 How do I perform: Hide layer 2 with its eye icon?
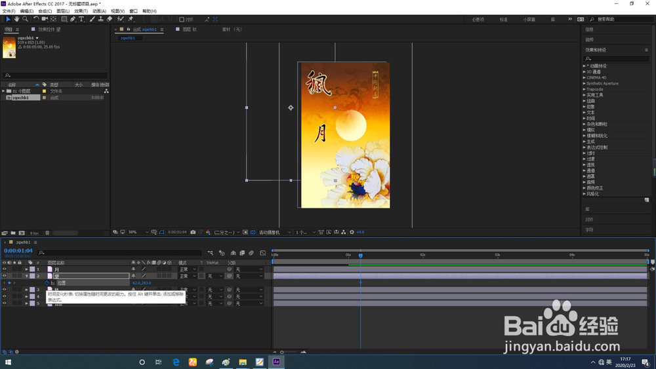[4, 276]
